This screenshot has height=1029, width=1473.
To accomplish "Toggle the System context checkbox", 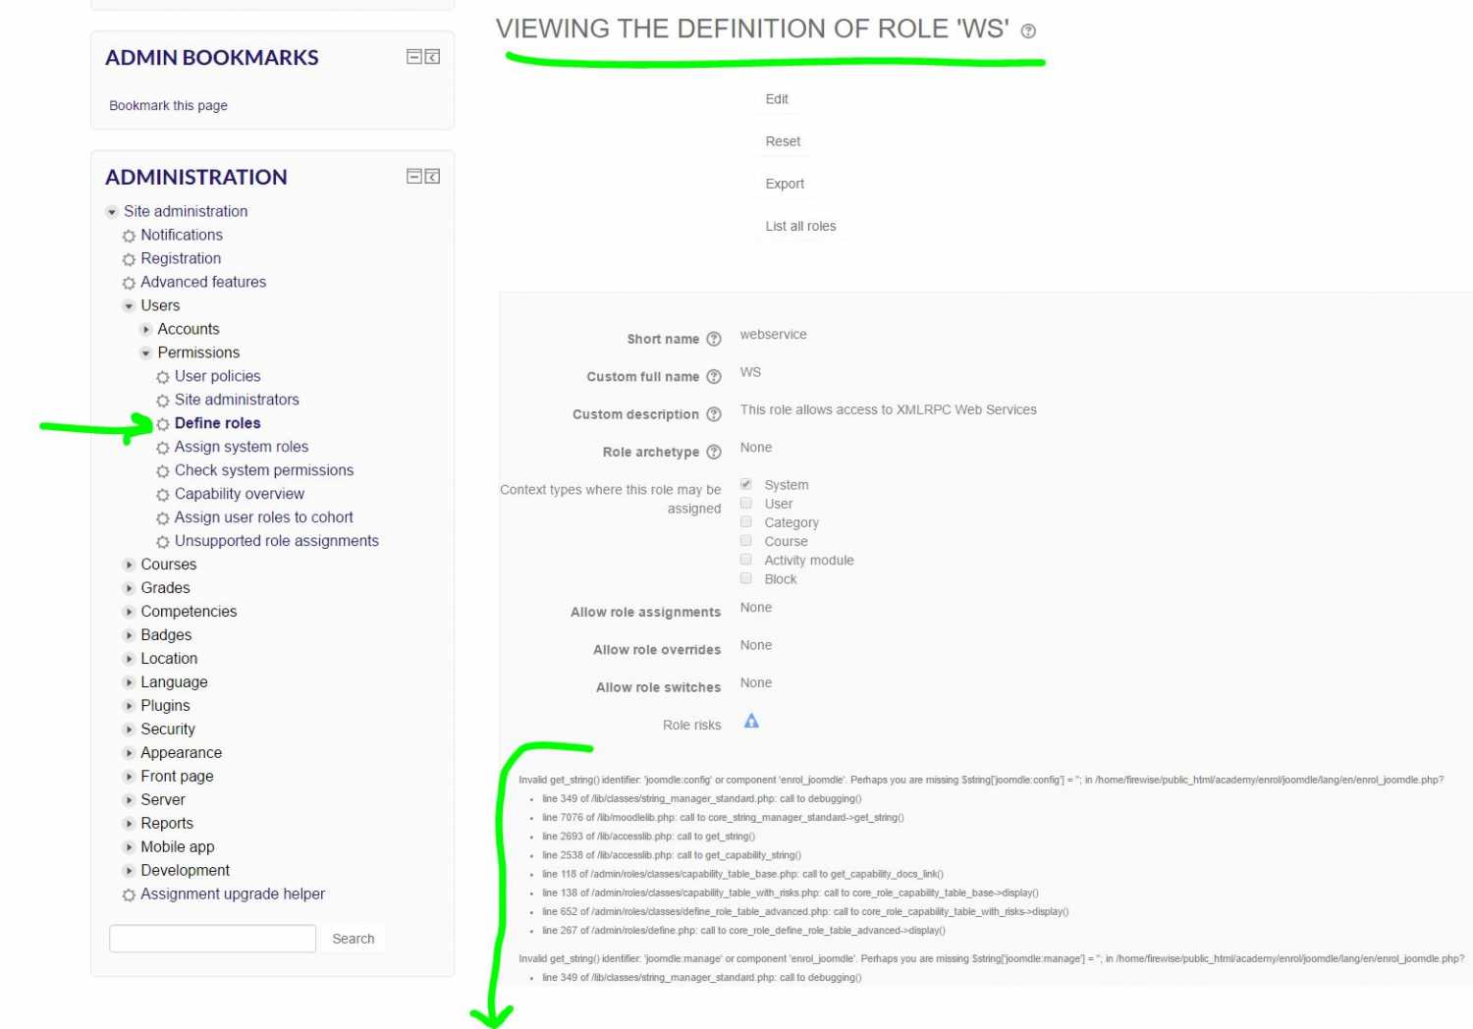I will click(x=746, y=485).
